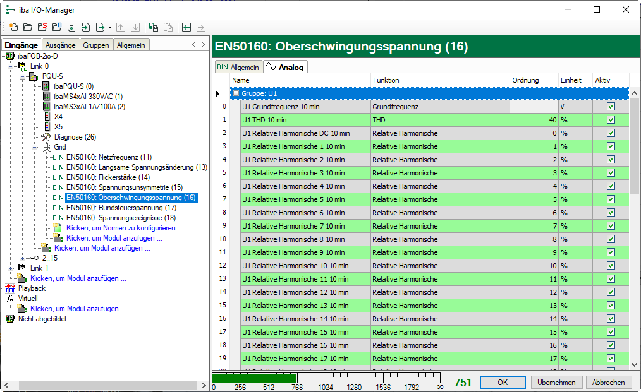Toggle Aktiv checkbox for U1 Grundfrequenz 10 min

(x=611, y=107)
